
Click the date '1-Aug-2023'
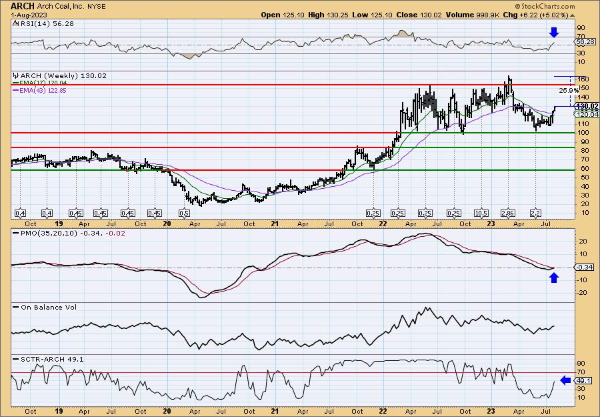(x=29, y=15)
